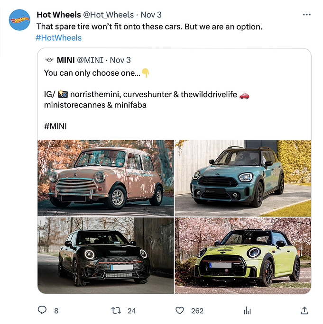Click the Nov 3 timestamp of main tweet
Screen dimensions: 323x324
pos(151,15)
